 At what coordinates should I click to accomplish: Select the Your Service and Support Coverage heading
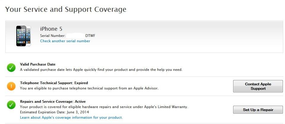(65, 9)
